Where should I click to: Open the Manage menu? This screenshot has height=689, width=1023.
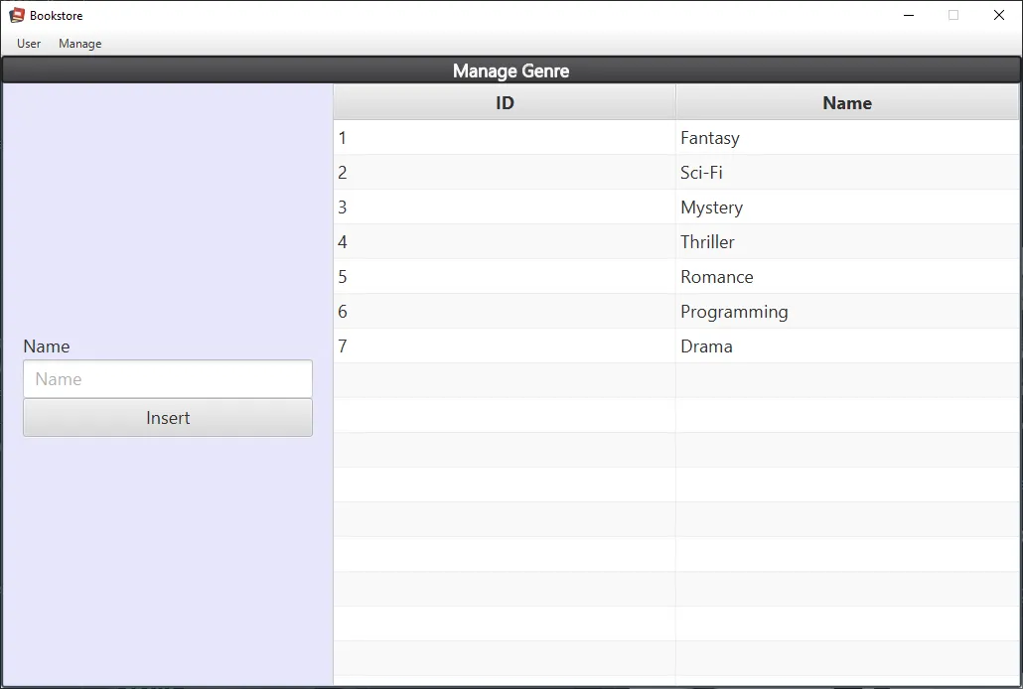[79, 44]
